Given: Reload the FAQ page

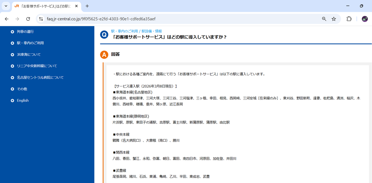Looking at the screenshot, I should click(x=28, y=19).
